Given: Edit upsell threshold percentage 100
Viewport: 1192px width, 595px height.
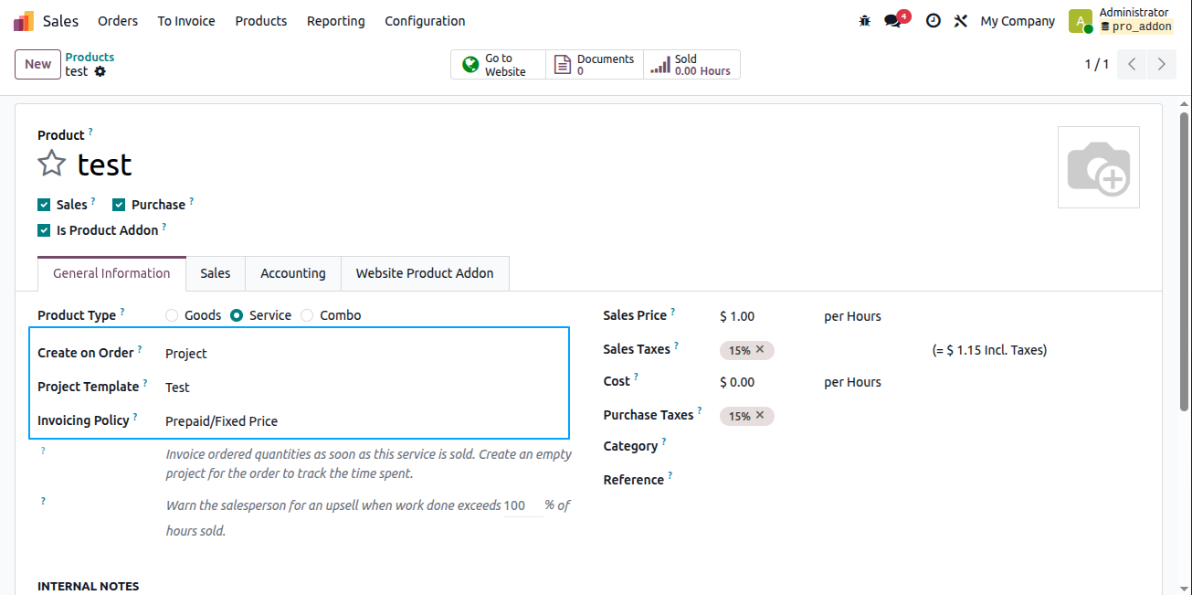Looking at the screenshot, I should [522, 505].
